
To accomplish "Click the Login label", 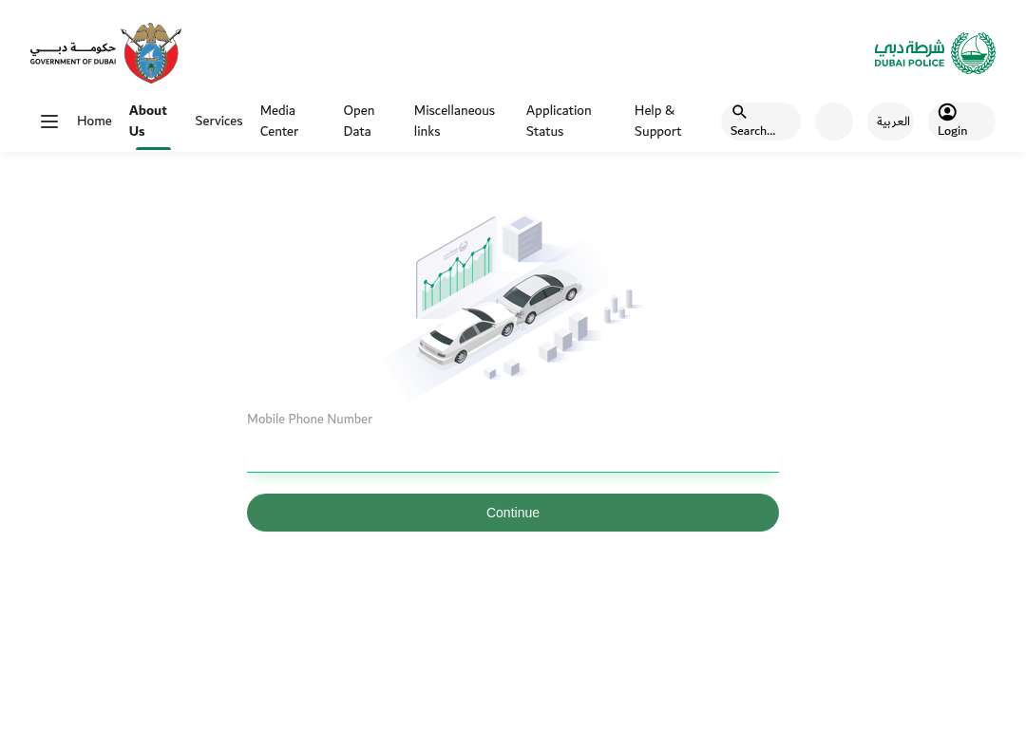I will tap(952, 131).
